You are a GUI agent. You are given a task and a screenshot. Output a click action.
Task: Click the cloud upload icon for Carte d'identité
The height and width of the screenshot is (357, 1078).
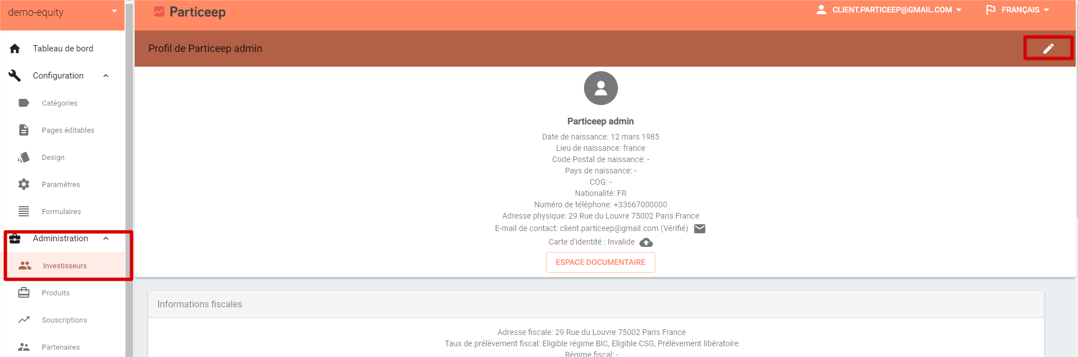coord(646,242)
